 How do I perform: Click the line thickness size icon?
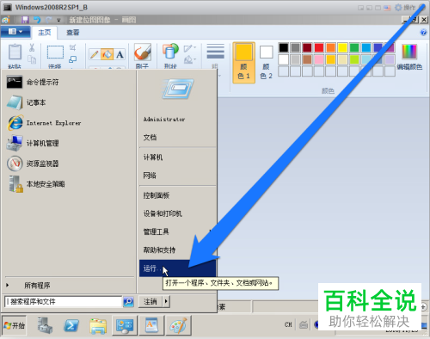click(x=215, y=52)
